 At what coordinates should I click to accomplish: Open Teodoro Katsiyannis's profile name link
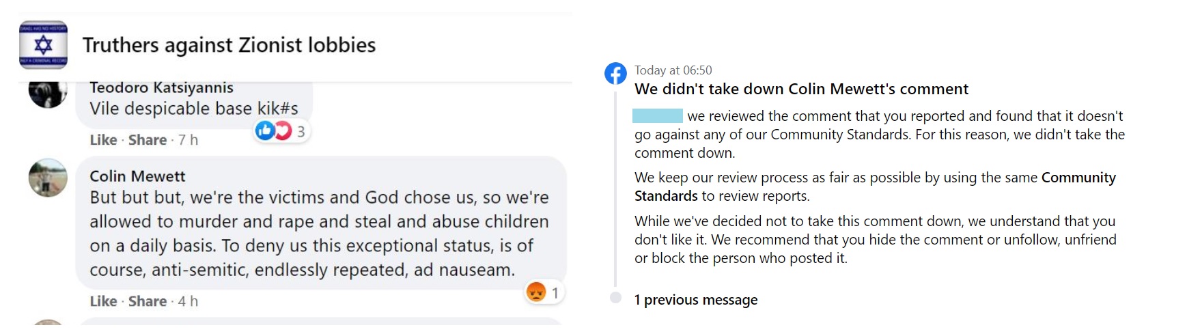click(x=161, y=87)
